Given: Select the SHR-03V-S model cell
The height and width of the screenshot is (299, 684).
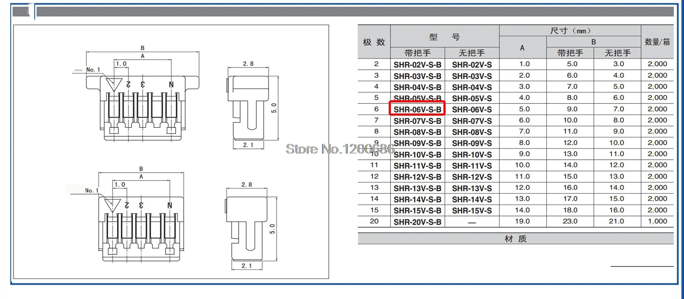Looking at the screenshot, I should pos(472,76).
